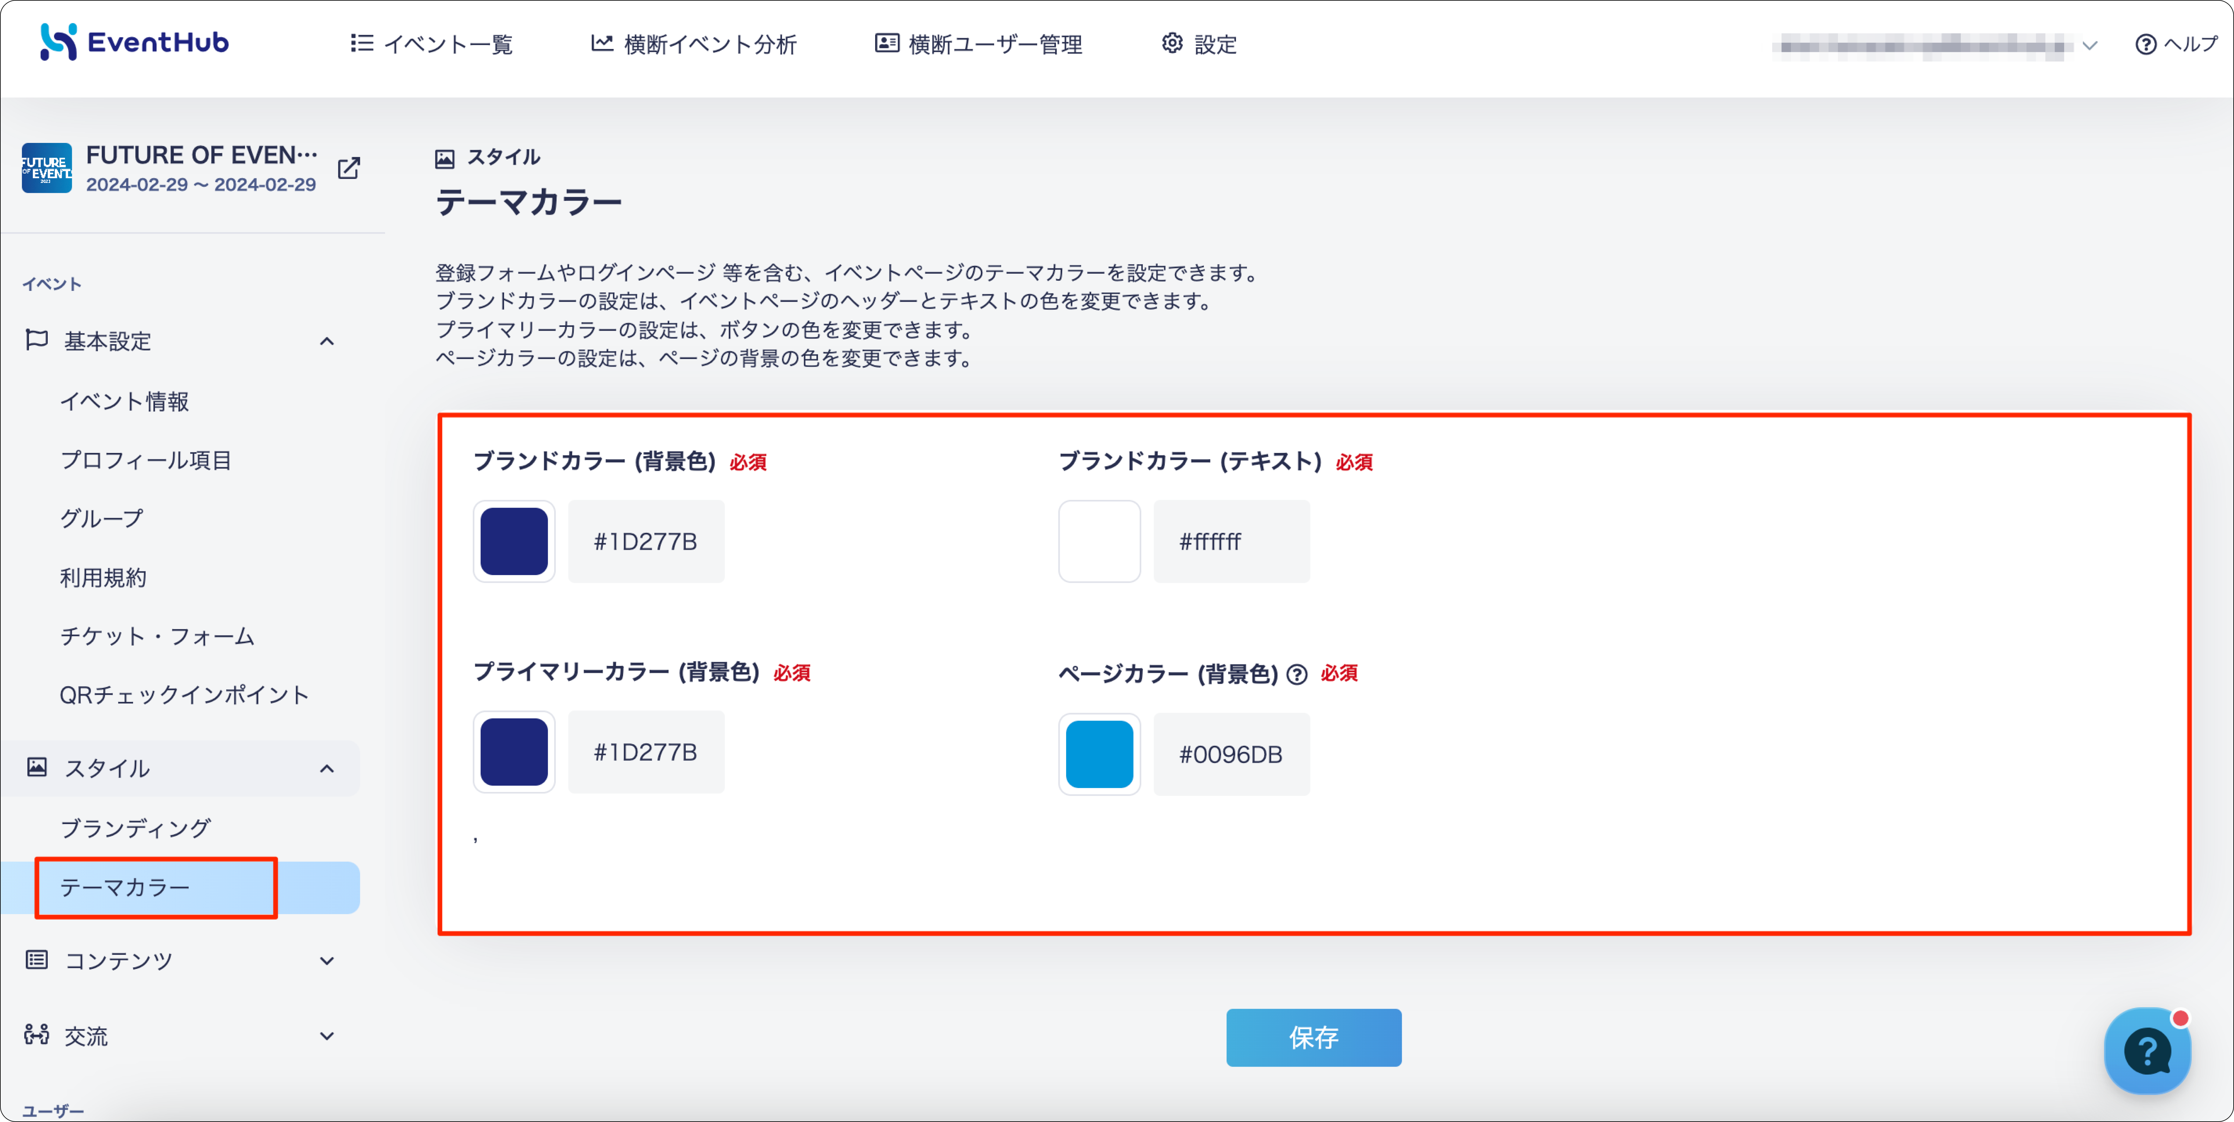Select チケット・フォーム in the sidebar
This screenshot has height=1122, width=2234.
point(157,636)
